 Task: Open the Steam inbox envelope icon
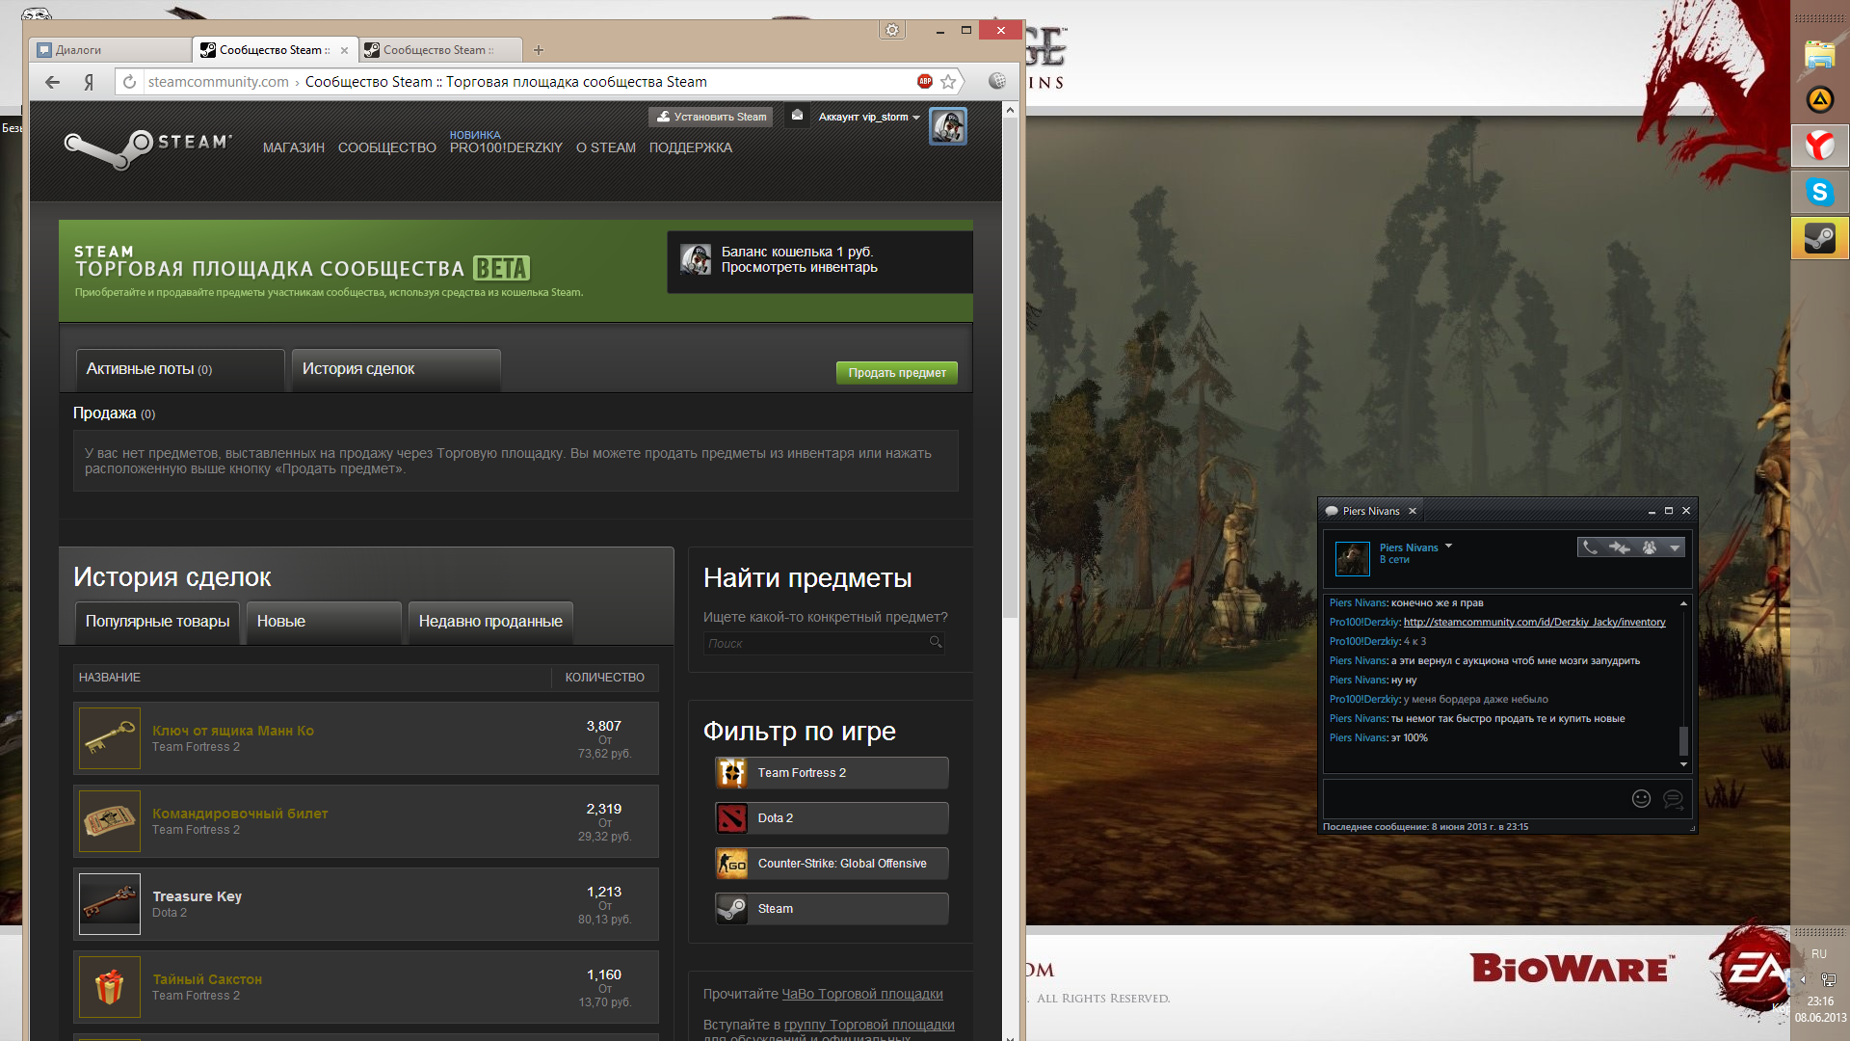(797, 116)
